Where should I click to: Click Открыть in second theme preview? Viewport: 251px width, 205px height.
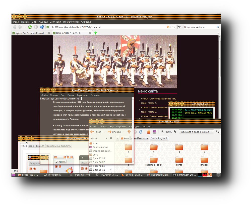60,162
